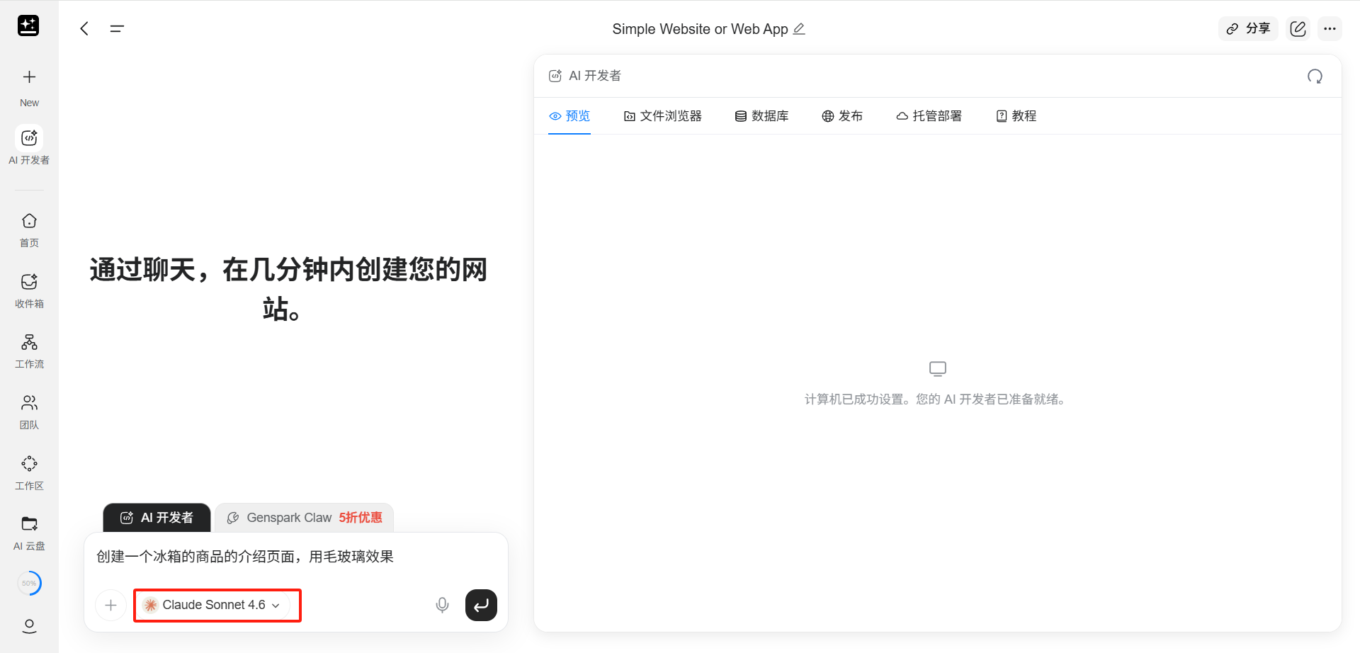This screenshot has width=1360, height=653.
Task: Open the 工作区 workspace icon
Action: coord(29,464)
